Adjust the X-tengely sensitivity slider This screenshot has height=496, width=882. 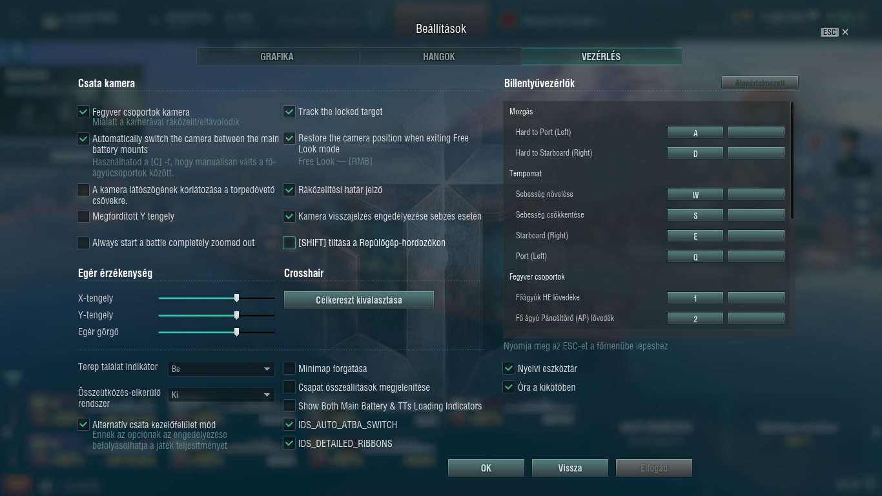point(217,298)
